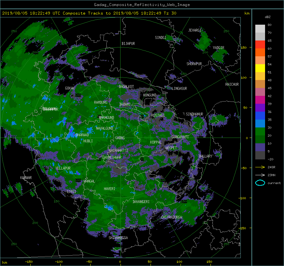Viewport: 284px width, 266px height.
Task: Select the yellow 54 dBZ color swatch
Action: click(260, 68)
